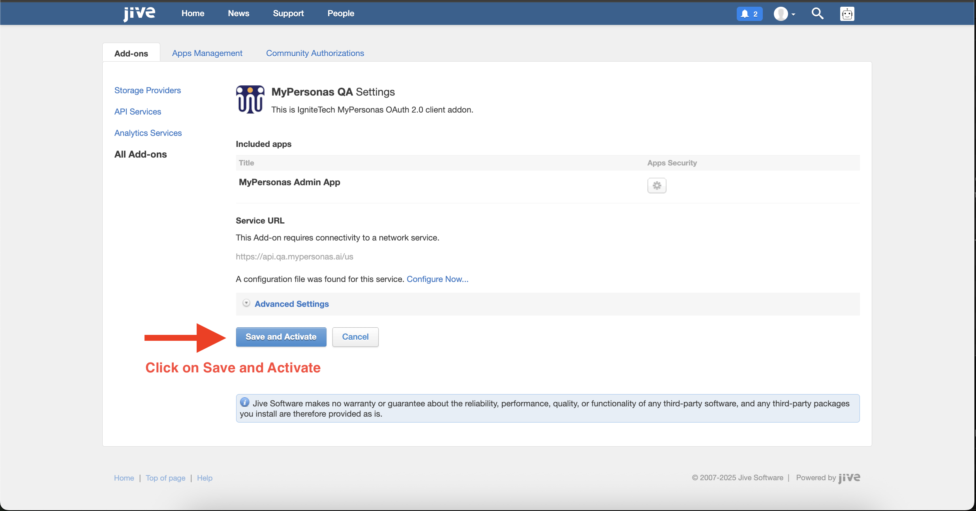Click the Cancel button
Viewport: 976px width, 511px height.
(x=355, y=337)
